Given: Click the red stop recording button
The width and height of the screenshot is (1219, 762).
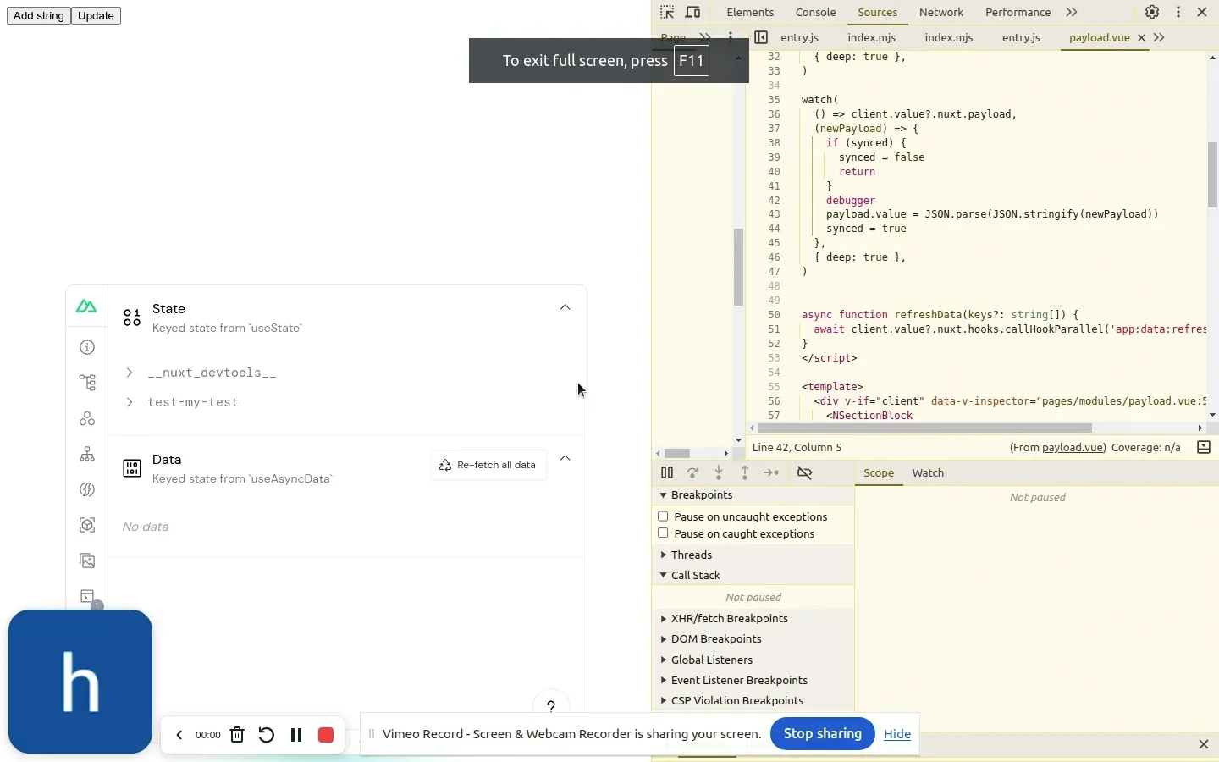Looking at the screenshot, I should [326, 735].
